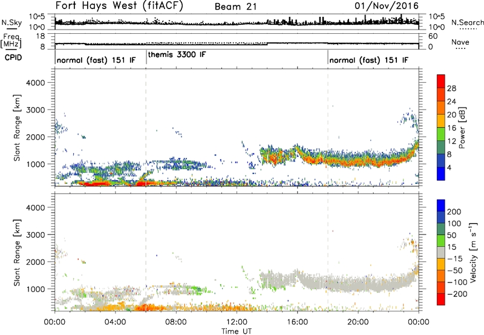Click the 'Power [dB]' colorbar title
Viewport: 484px width, 335px height.
pos(462,128)
